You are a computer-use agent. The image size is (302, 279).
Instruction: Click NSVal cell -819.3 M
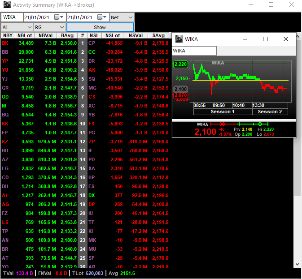point(137,142)
